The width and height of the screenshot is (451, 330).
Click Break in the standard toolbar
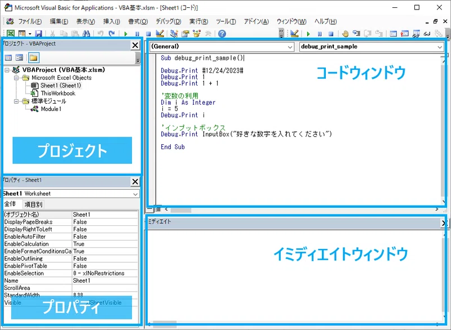(137, 34)
